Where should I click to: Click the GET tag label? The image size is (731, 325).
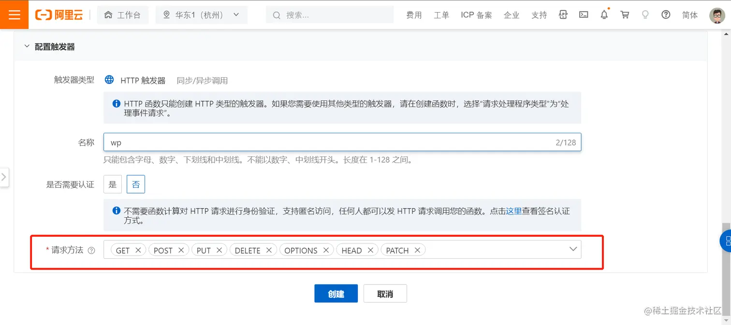[123, 250]
